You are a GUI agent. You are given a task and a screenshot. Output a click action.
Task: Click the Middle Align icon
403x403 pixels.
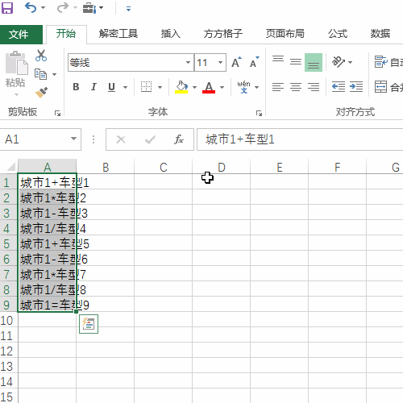(296, 62)
